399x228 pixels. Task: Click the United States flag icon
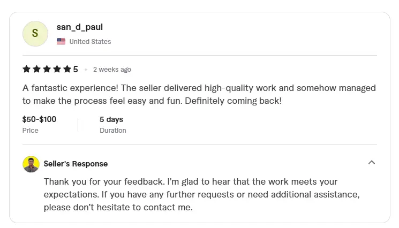click(x=61, y=41)
